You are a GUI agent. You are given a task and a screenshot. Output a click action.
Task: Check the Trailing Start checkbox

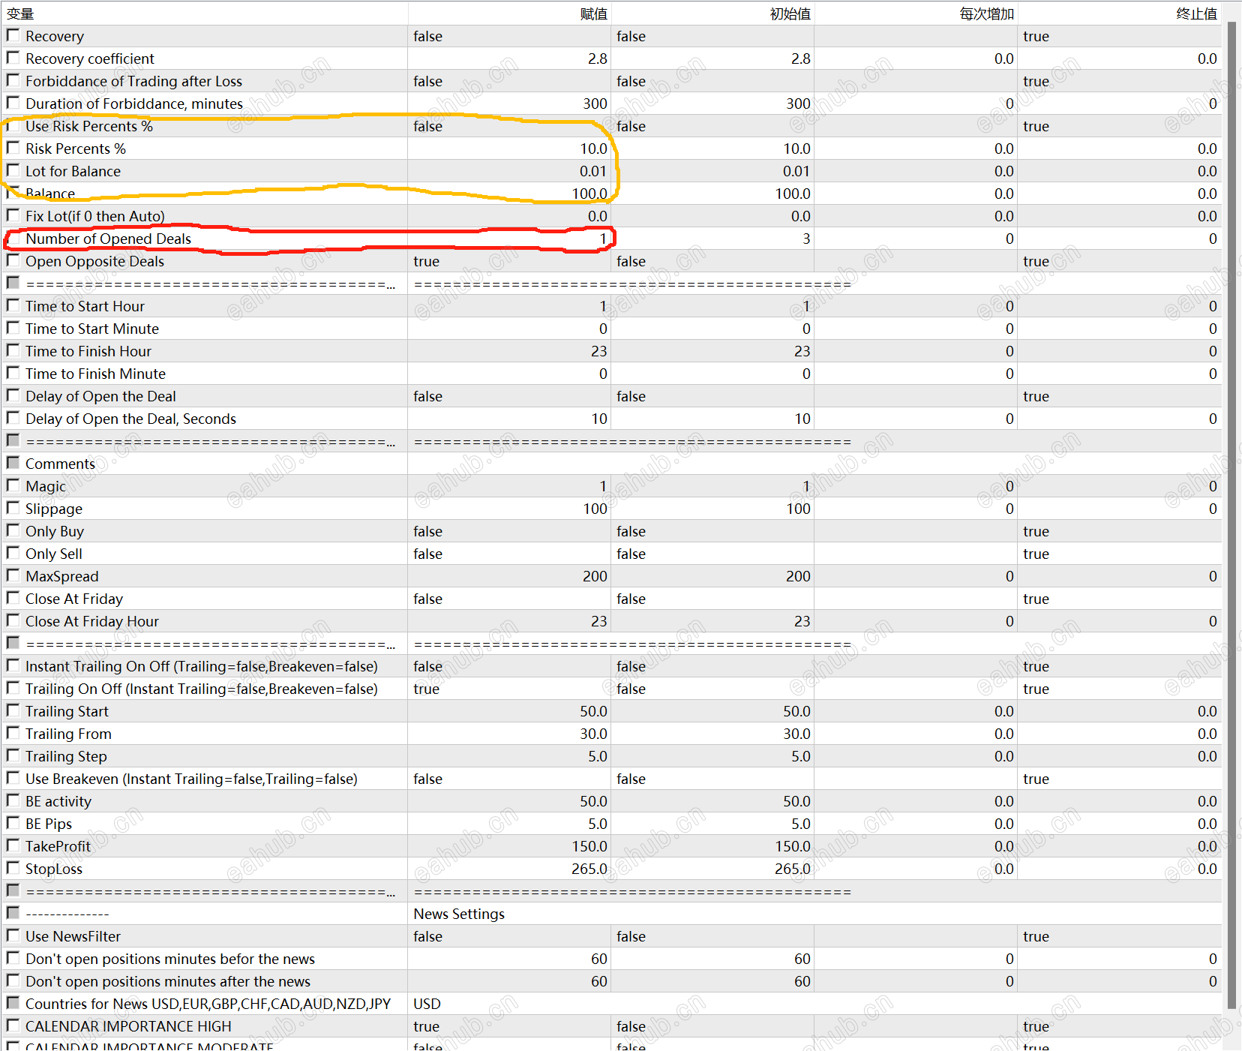tap(13, 710)
